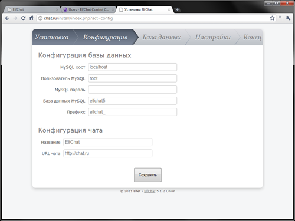295x221 pixels.
Task: Select the Установка ElfChat tab
Action: click(145, 9)
